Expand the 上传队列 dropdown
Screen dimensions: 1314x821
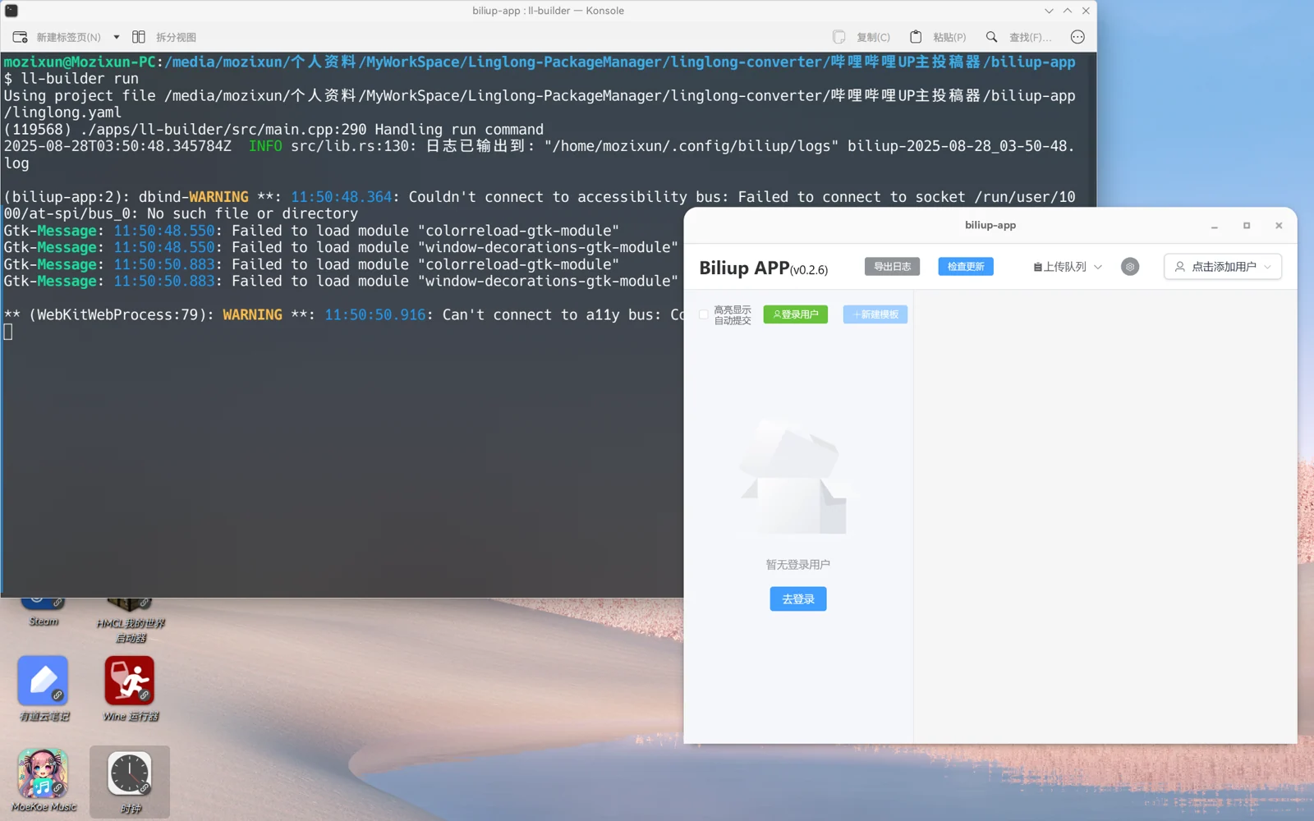(x=1068, y=267)
